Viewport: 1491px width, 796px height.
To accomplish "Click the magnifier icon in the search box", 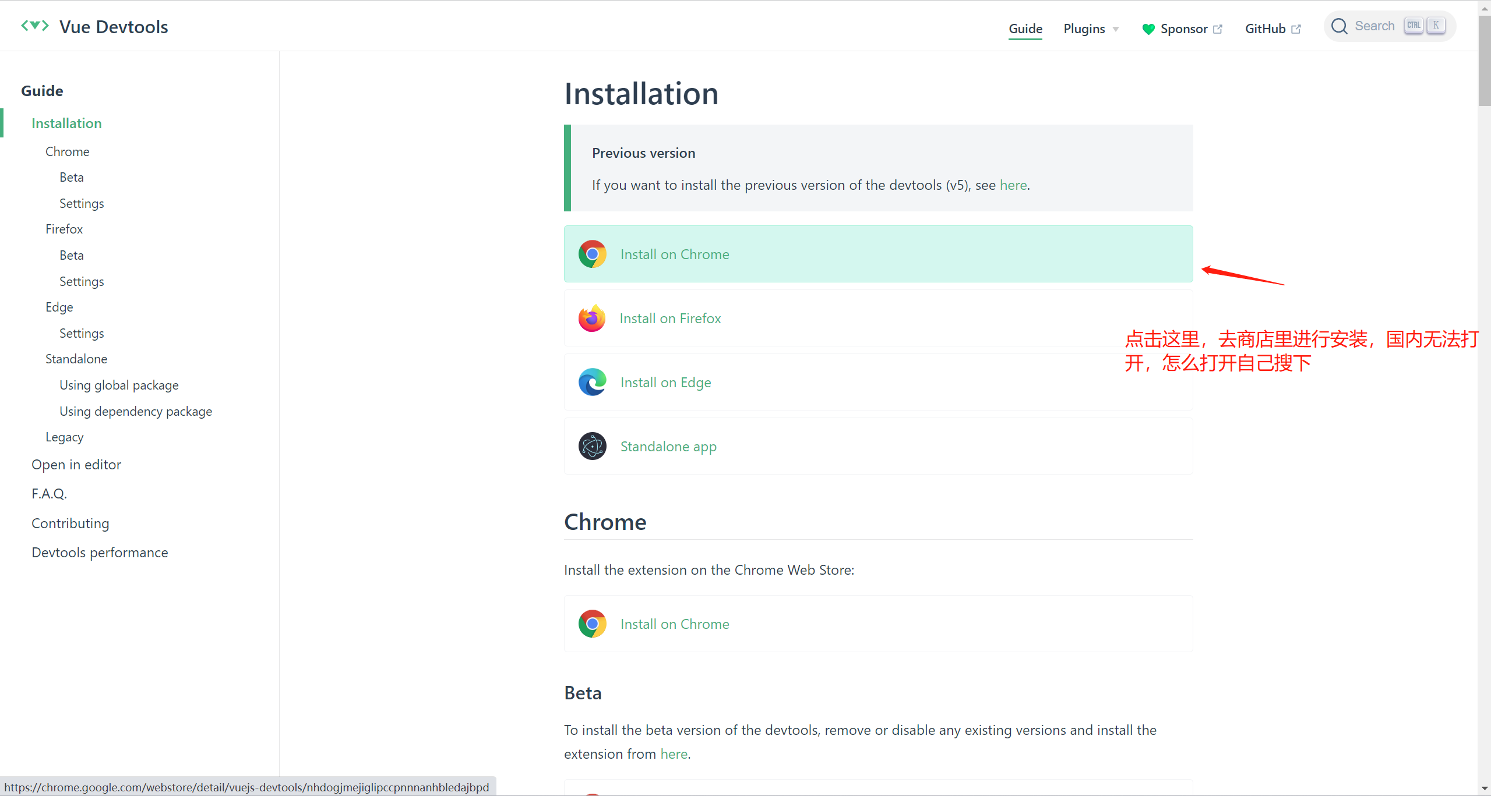I will [x=1340, y=26].
